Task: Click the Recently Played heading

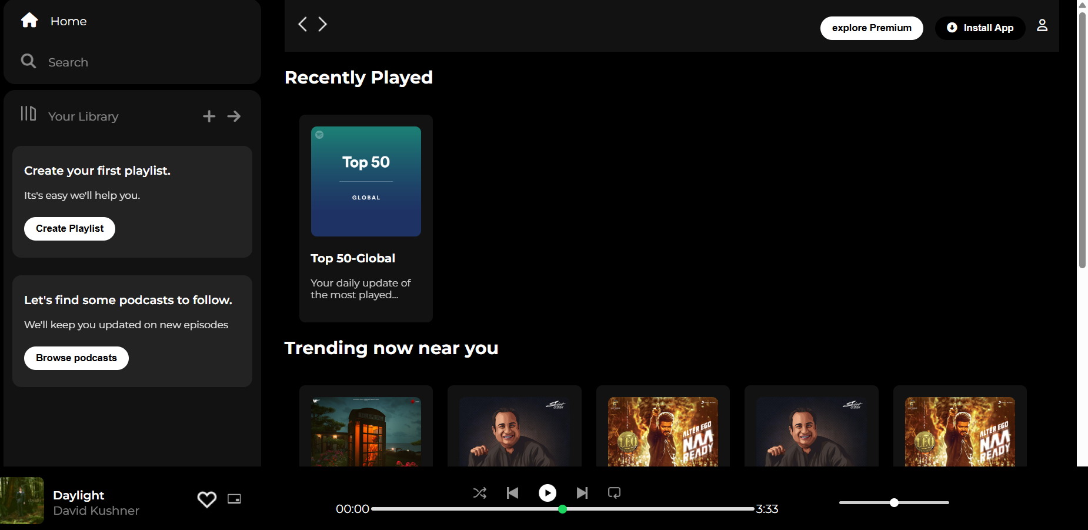Action: [359, 78]
